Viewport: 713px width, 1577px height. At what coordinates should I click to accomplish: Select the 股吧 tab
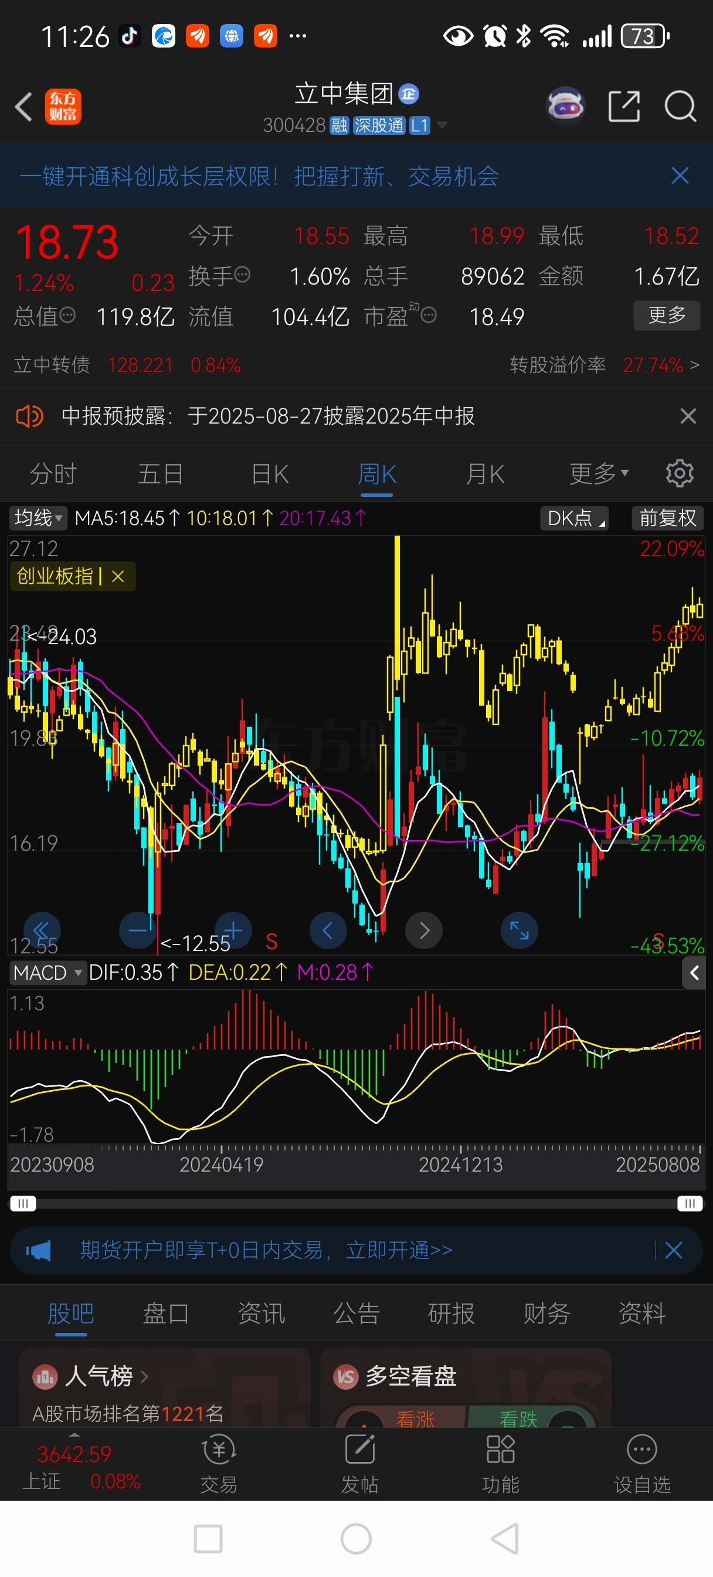71,1313
